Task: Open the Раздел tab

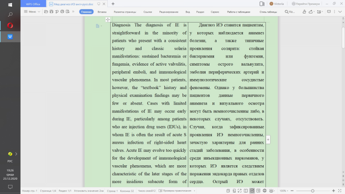Action: [x=200, y=12]
